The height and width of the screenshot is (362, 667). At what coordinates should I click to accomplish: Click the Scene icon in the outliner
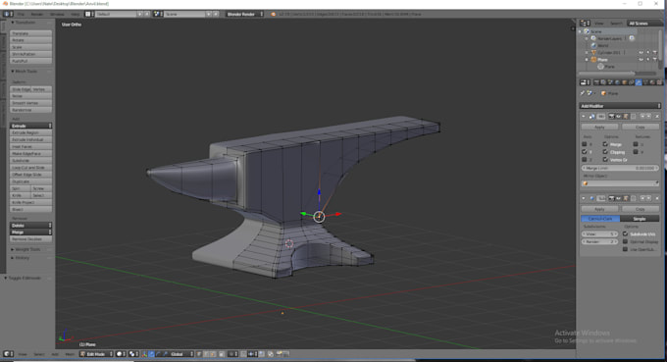pos(587,31)
